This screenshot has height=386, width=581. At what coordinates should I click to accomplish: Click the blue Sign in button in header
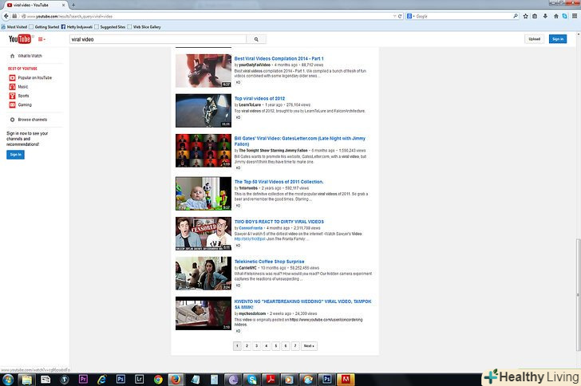pyautogui.click(x=558, y=39)
